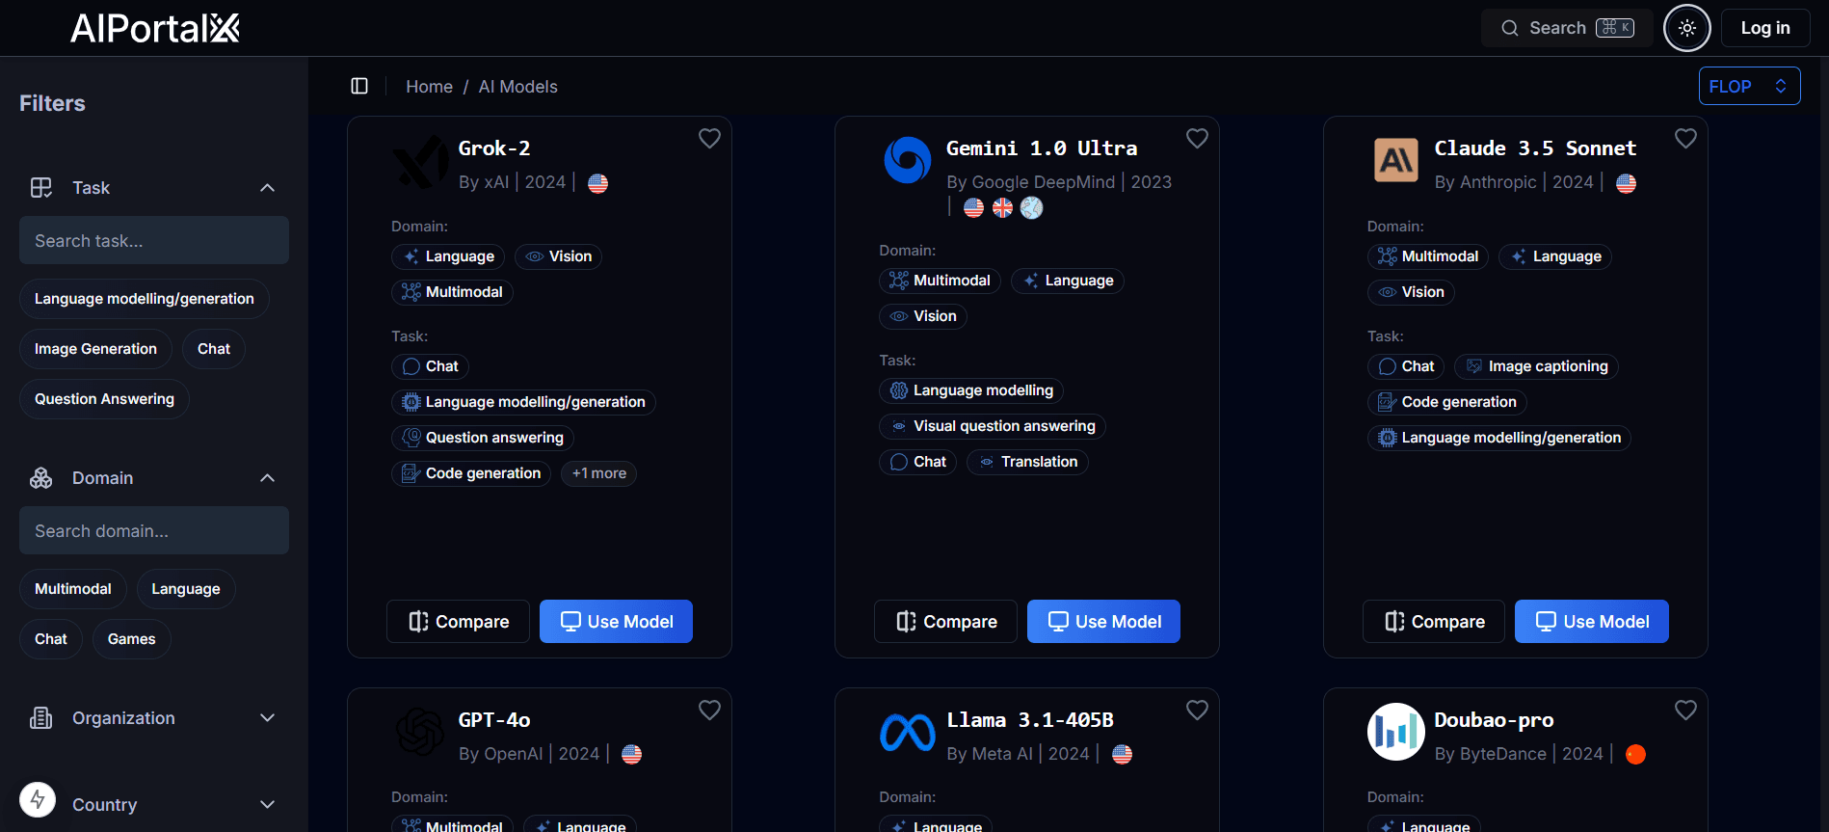Favorite Llama 3.1-405B heart icon
The width and height of the screenshot is (1829, 832).
coord(1197,711)
